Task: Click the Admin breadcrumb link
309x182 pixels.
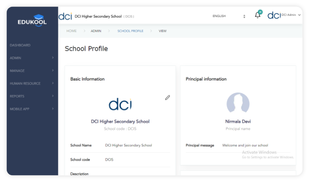Action: point(96,31)
